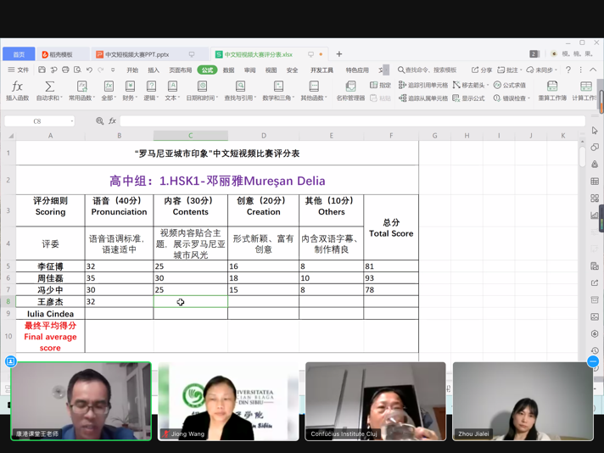Select Zhou Jialei's video thumbnail
This screenshot has height=453, width=604.
click(523, 400)
